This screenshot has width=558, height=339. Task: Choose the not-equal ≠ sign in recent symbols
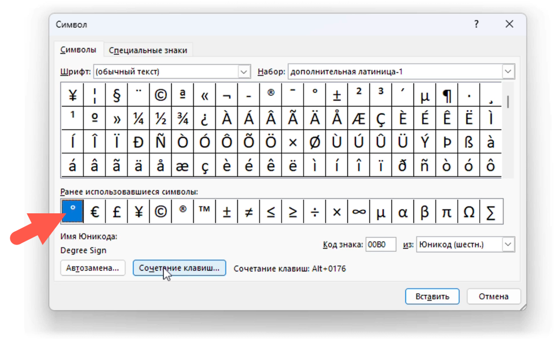pos(248,212)
